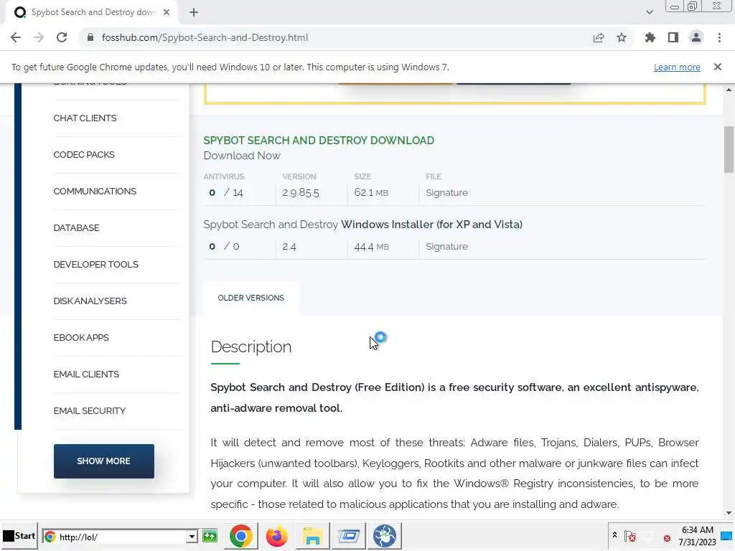This screenshot has width=735, height=551.
Task: Open the Learn more link
Action: coord(677,67)
